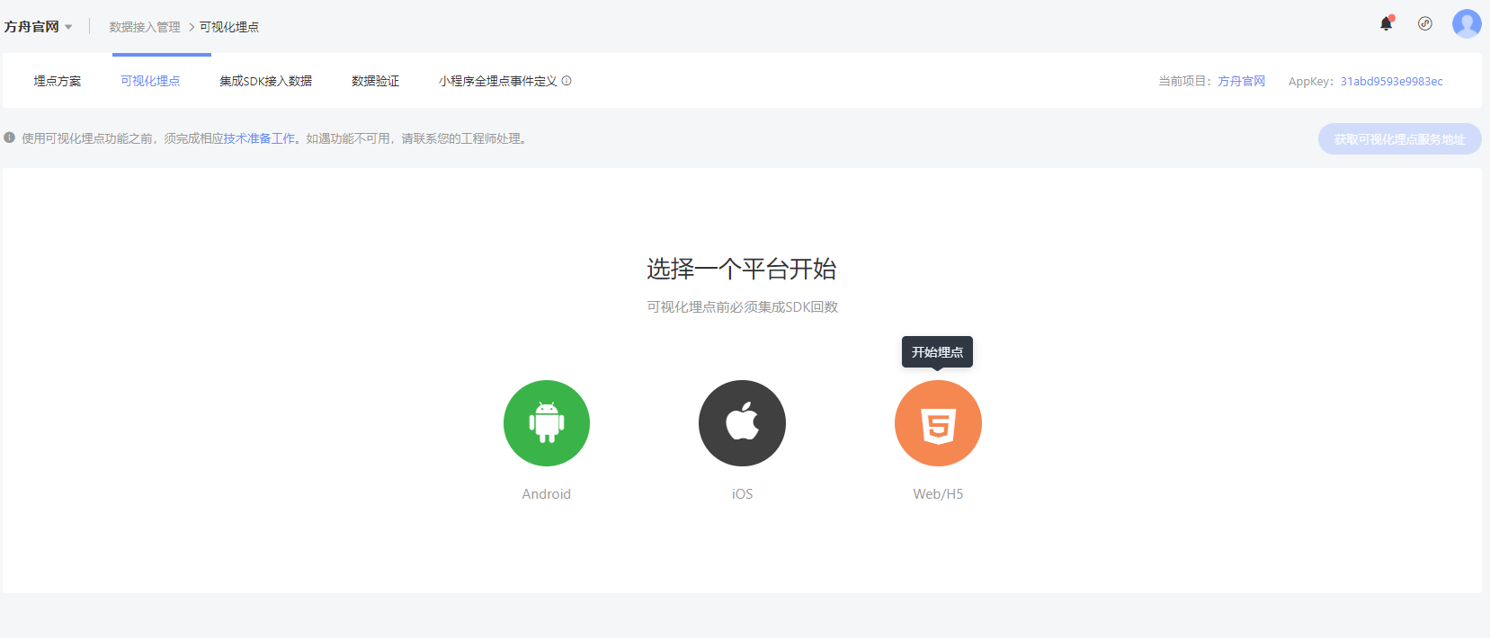Viewport: 1490px width, 638px height.
Task: Click the 开始埋点 tooltip
Action: click(x=937, y=352)
